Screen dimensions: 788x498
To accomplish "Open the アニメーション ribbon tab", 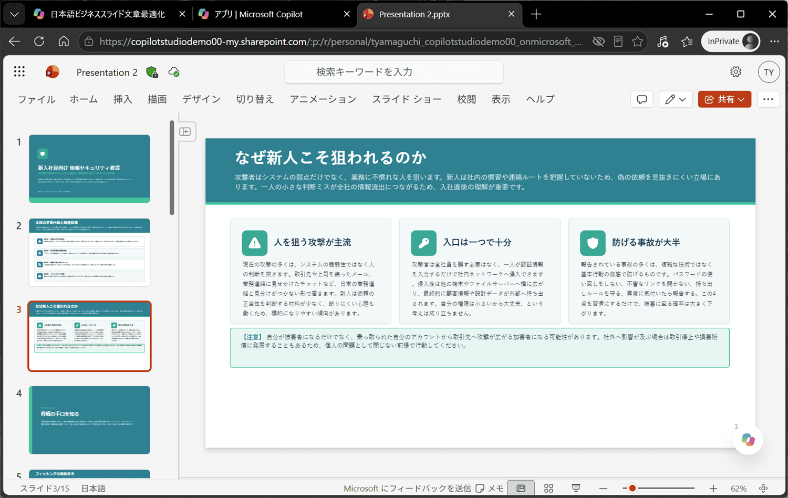I will 323,99.
